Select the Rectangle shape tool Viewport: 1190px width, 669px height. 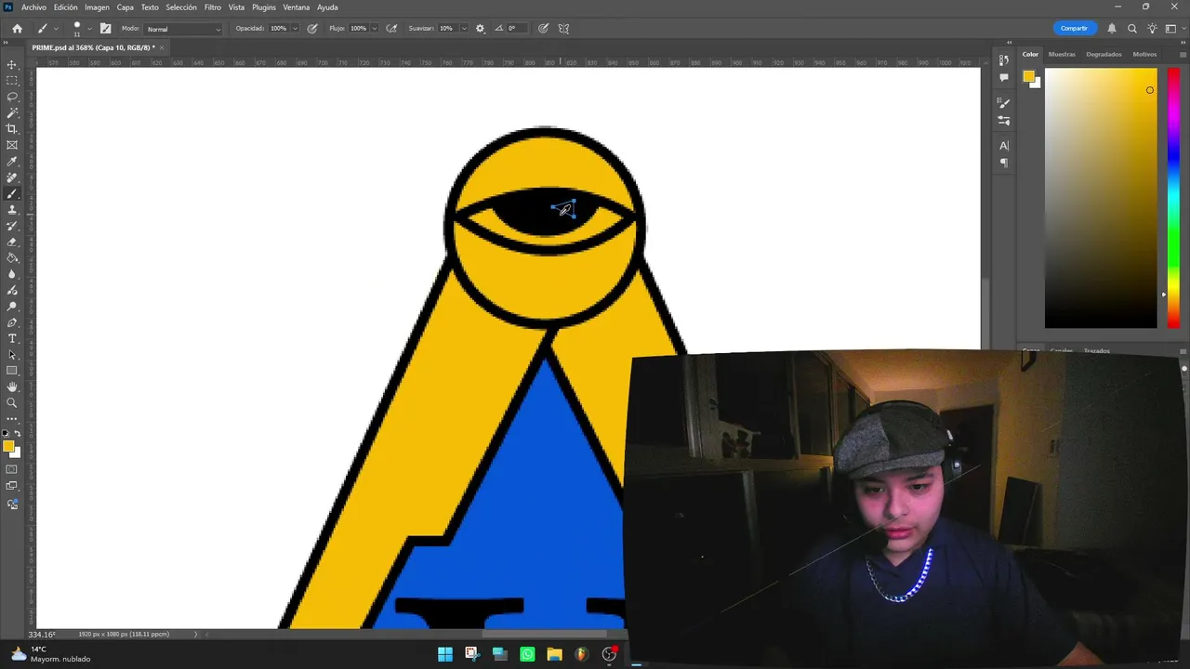tap(12, 371)
